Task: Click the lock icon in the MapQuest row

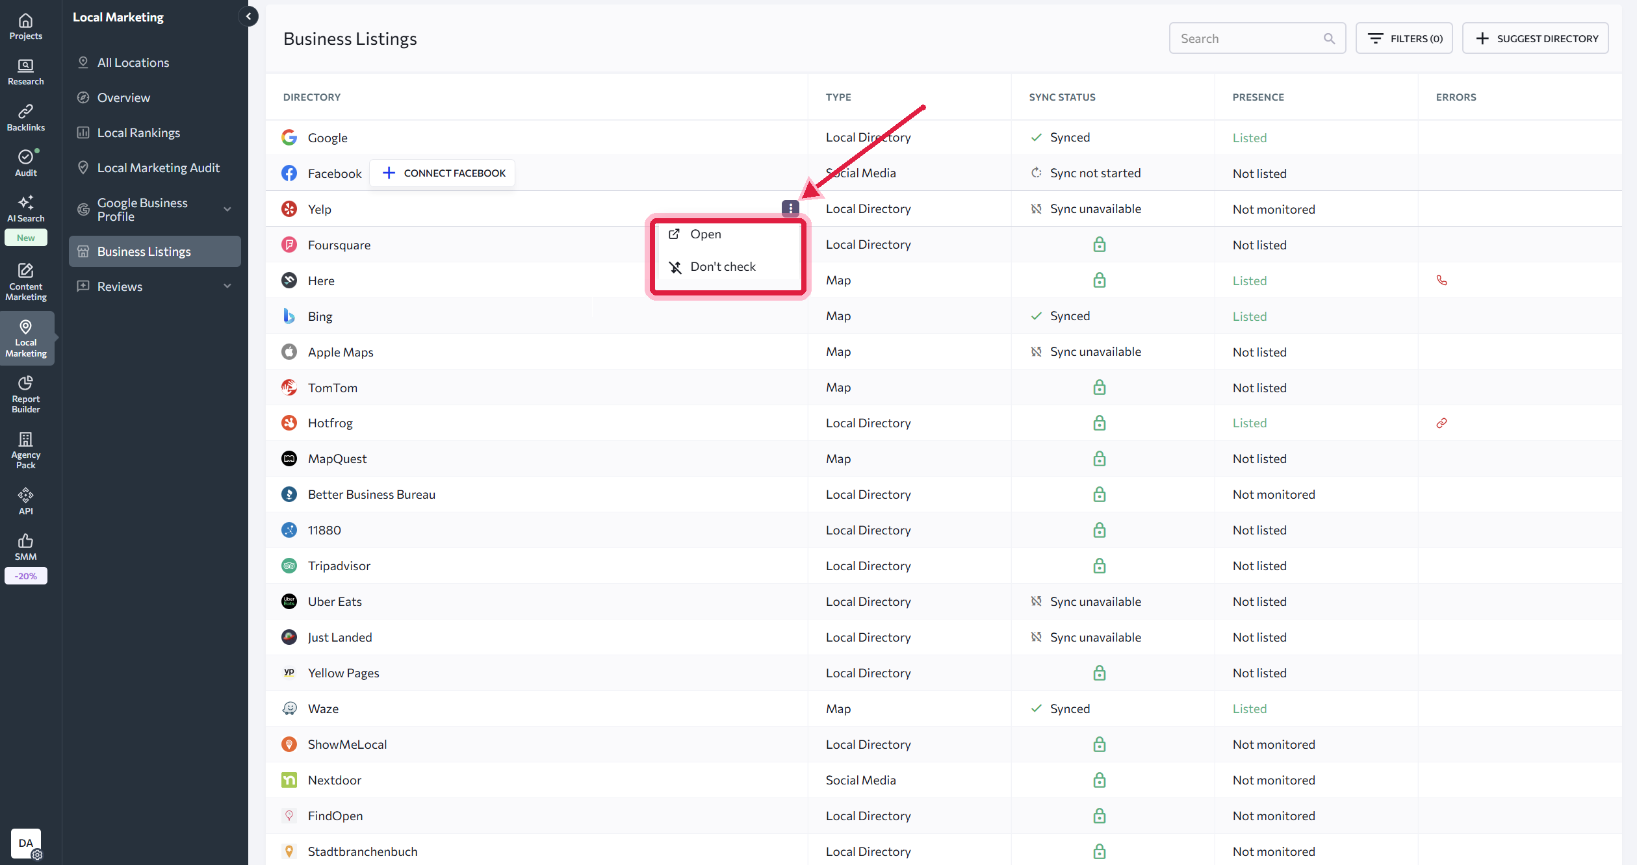Action: coord(1099,458)
